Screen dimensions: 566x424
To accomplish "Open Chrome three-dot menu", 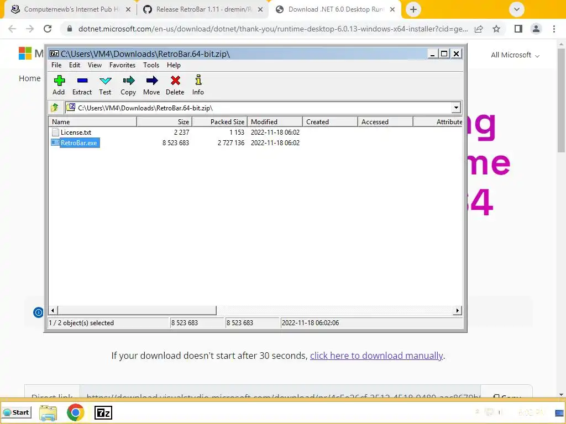I will [x=554, y=29].
